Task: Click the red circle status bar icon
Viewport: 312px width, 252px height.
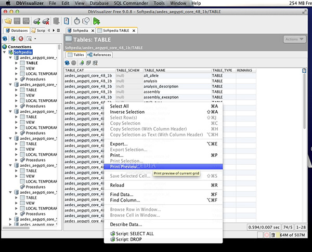Action: [266, 235]
